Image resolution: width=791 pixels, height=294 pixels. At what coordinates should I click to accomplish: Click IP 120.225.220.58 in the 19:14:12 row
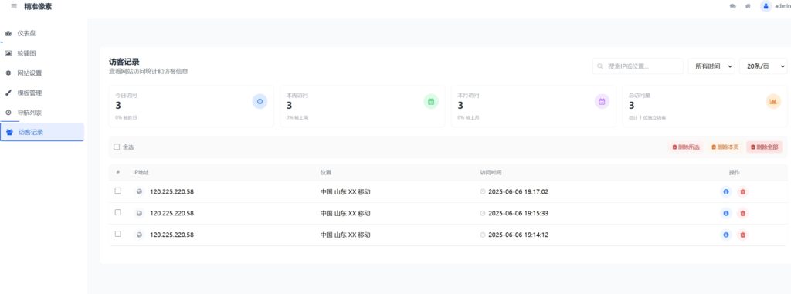tap(171, 235)
